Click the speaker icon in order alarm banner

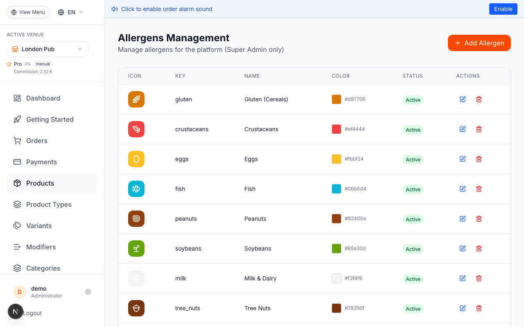[115, 9]
